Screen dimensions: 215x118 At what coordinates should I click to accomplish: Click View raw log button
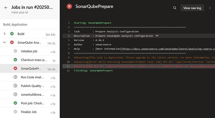pos(192,8)
